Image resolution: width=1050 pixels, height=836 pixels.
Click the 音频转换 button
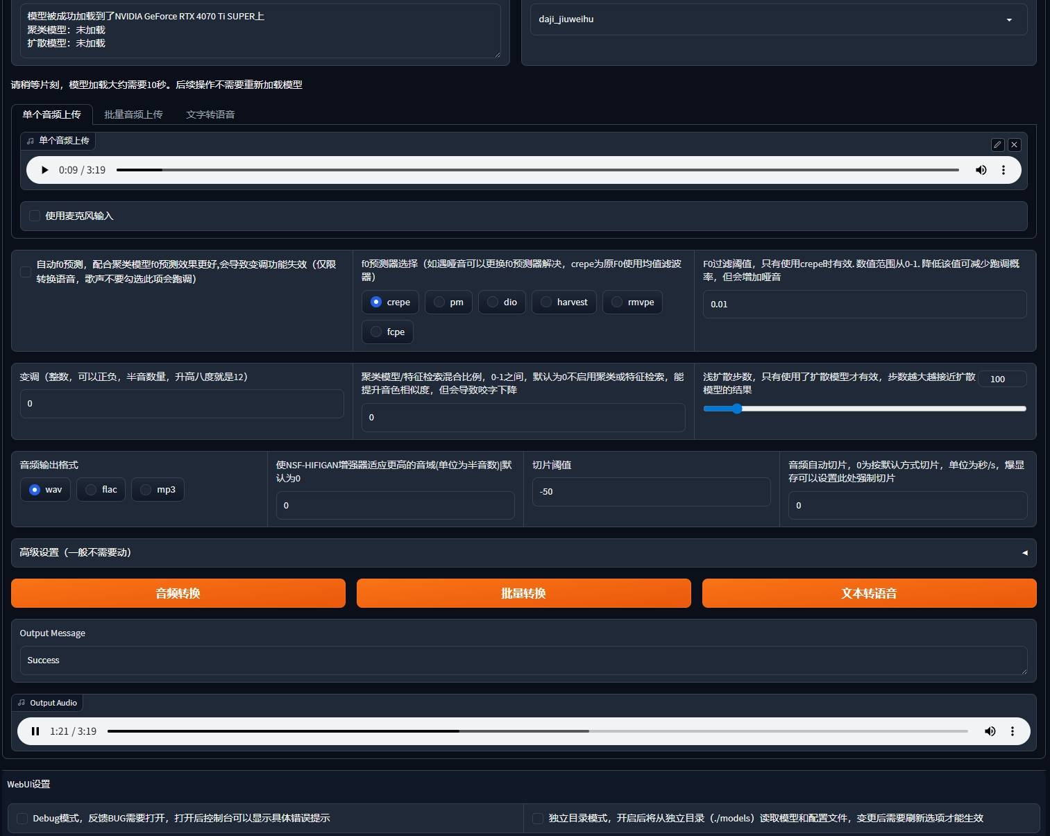pos(178,593)
